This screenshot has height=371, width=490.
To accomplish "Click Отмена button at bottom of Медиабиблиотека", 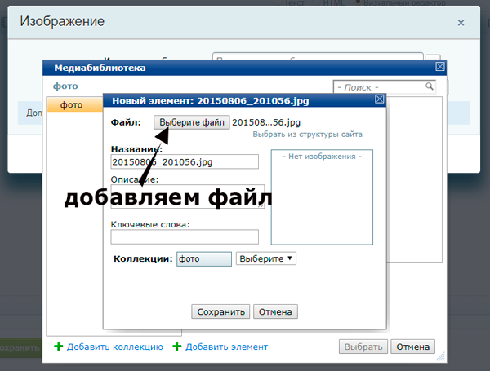I will point(412,347).
